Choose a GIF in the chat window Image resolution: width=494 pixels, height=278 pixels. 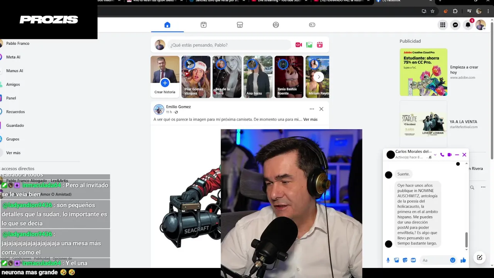pyautogui.click(x=413, y=260)
